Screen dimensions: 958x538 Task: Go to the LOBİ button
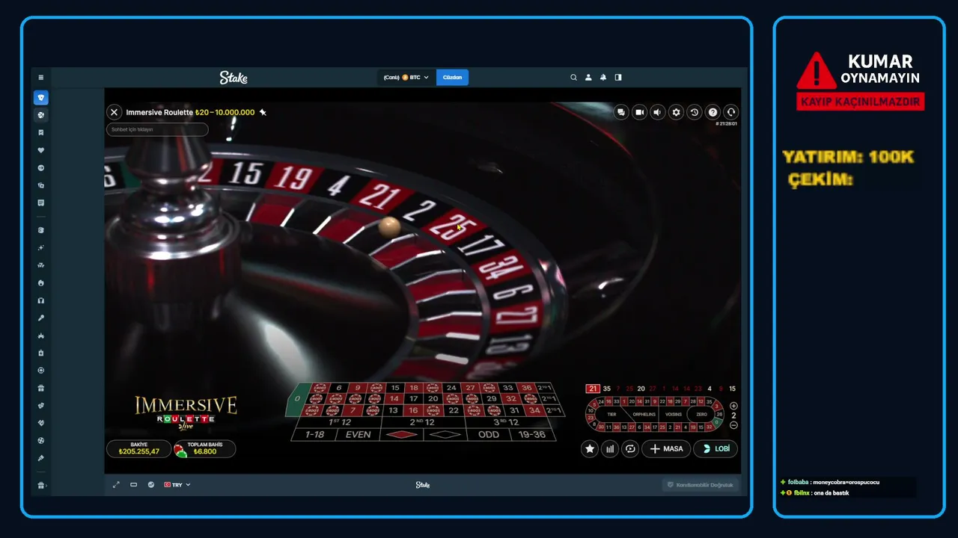716,449
